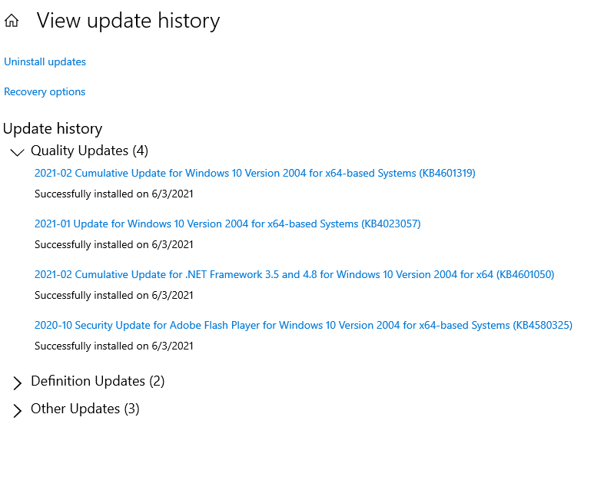Click the Quality Updates section label
This screenshot has height=487, width=614.
[x=79, y=151]
